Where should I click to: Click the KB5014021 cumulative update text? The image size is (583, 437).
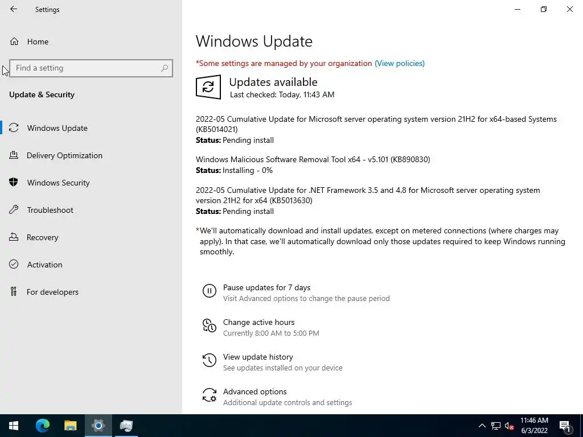pyautogui.click(x=376, y=124)
